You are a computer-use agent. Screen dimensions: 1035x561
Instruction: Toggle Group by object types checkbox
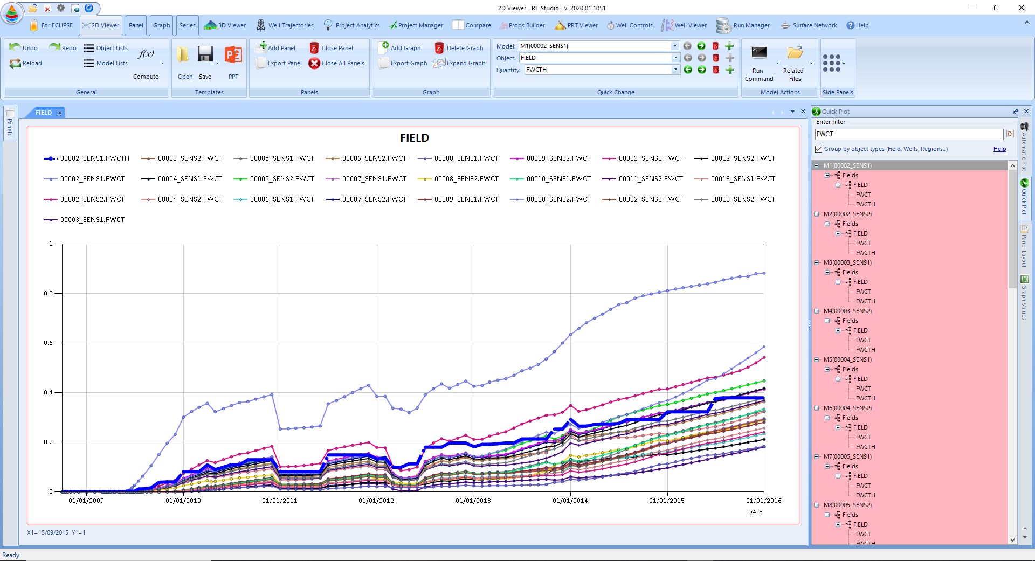pos(819,149)
